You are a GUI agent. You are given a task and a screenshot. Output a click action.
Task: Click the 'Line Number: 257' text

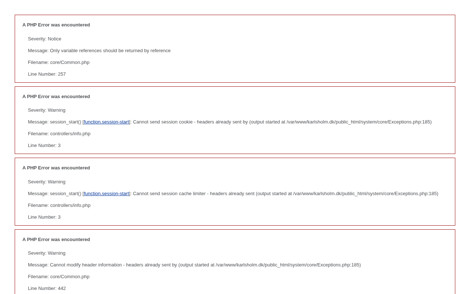point(47,74)
